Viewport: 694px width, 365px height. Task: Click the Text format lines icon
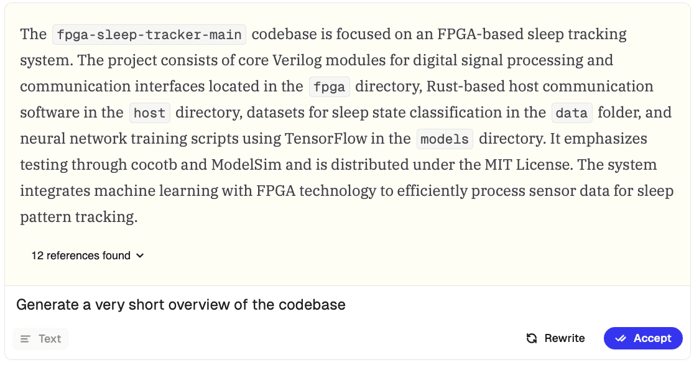point(25,339)
